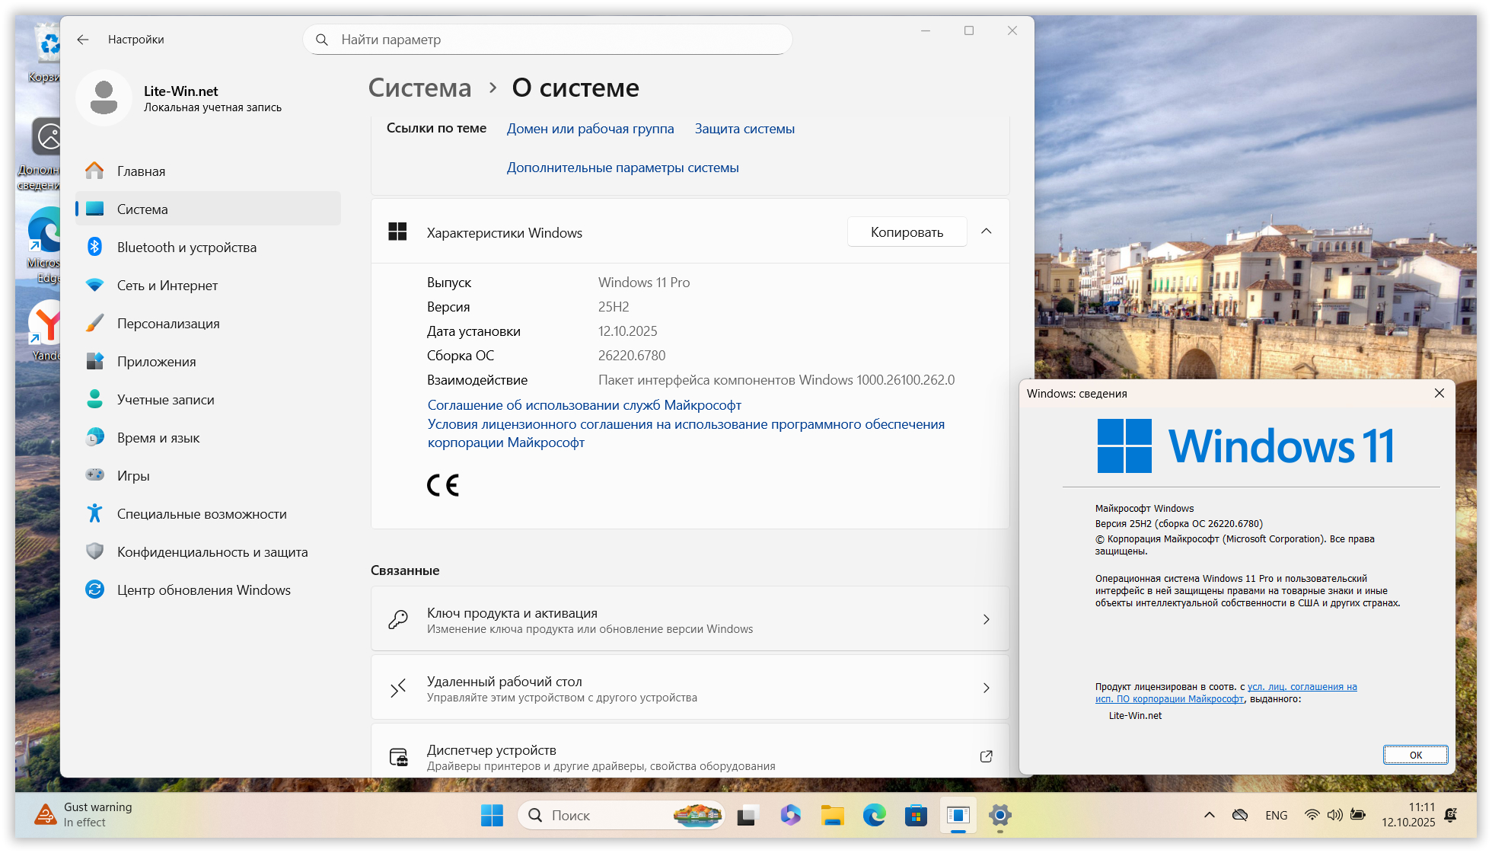
Task: Open the Сеть и Интернет section
Action: [x=167, y=286]
